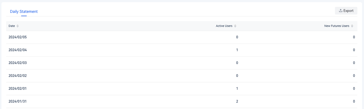Screen dimensions: 364x109
Task: Click the Export button
Action: click(x=346, y=11)
